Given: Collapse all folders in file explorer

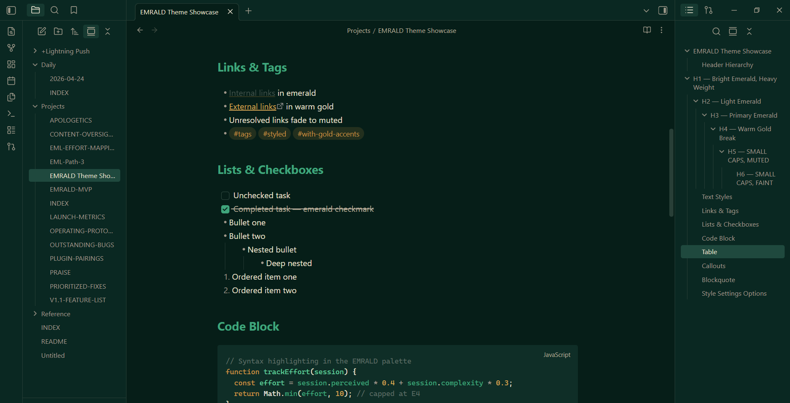Looking at the screenshot, I should click(108, 31).
